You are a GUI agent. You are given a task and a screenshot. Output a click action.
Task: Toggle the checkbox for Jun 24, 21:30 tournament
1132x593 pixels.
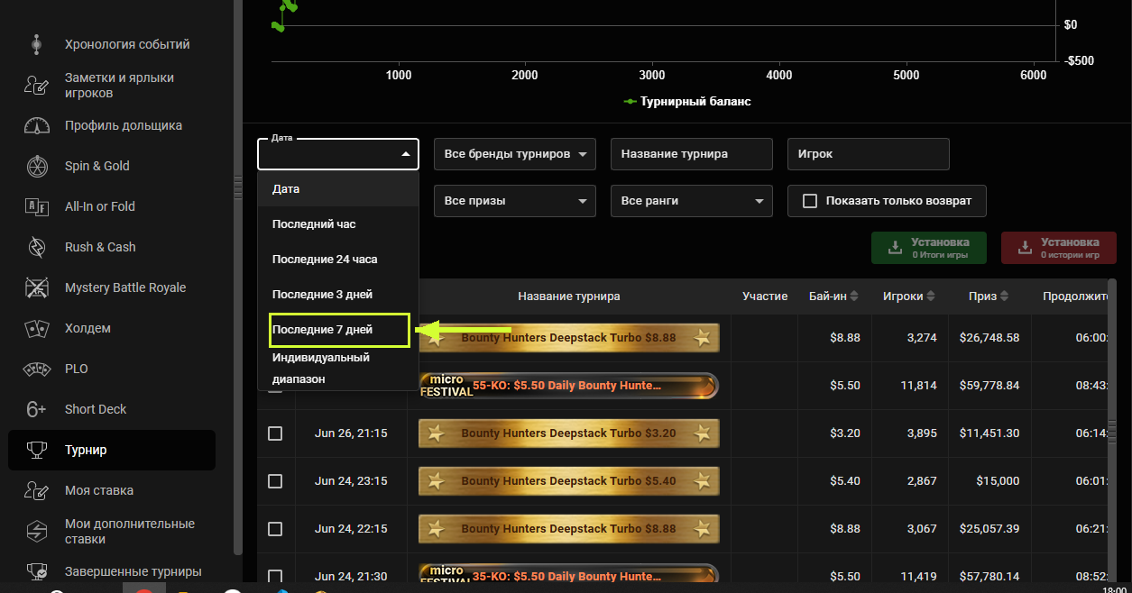(x=275, y=576)
